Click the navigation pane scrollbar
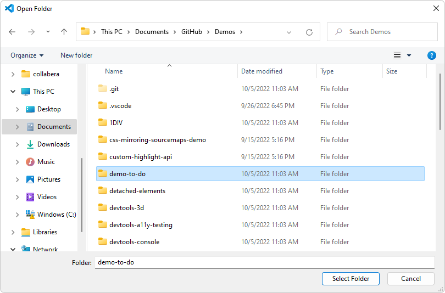The height and width of the screenshot is (293, 445). click(x=82, y=195)
